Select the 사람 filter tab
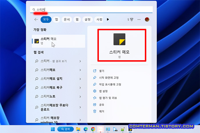Screen dimensions: 200x133 click(99, 19)
